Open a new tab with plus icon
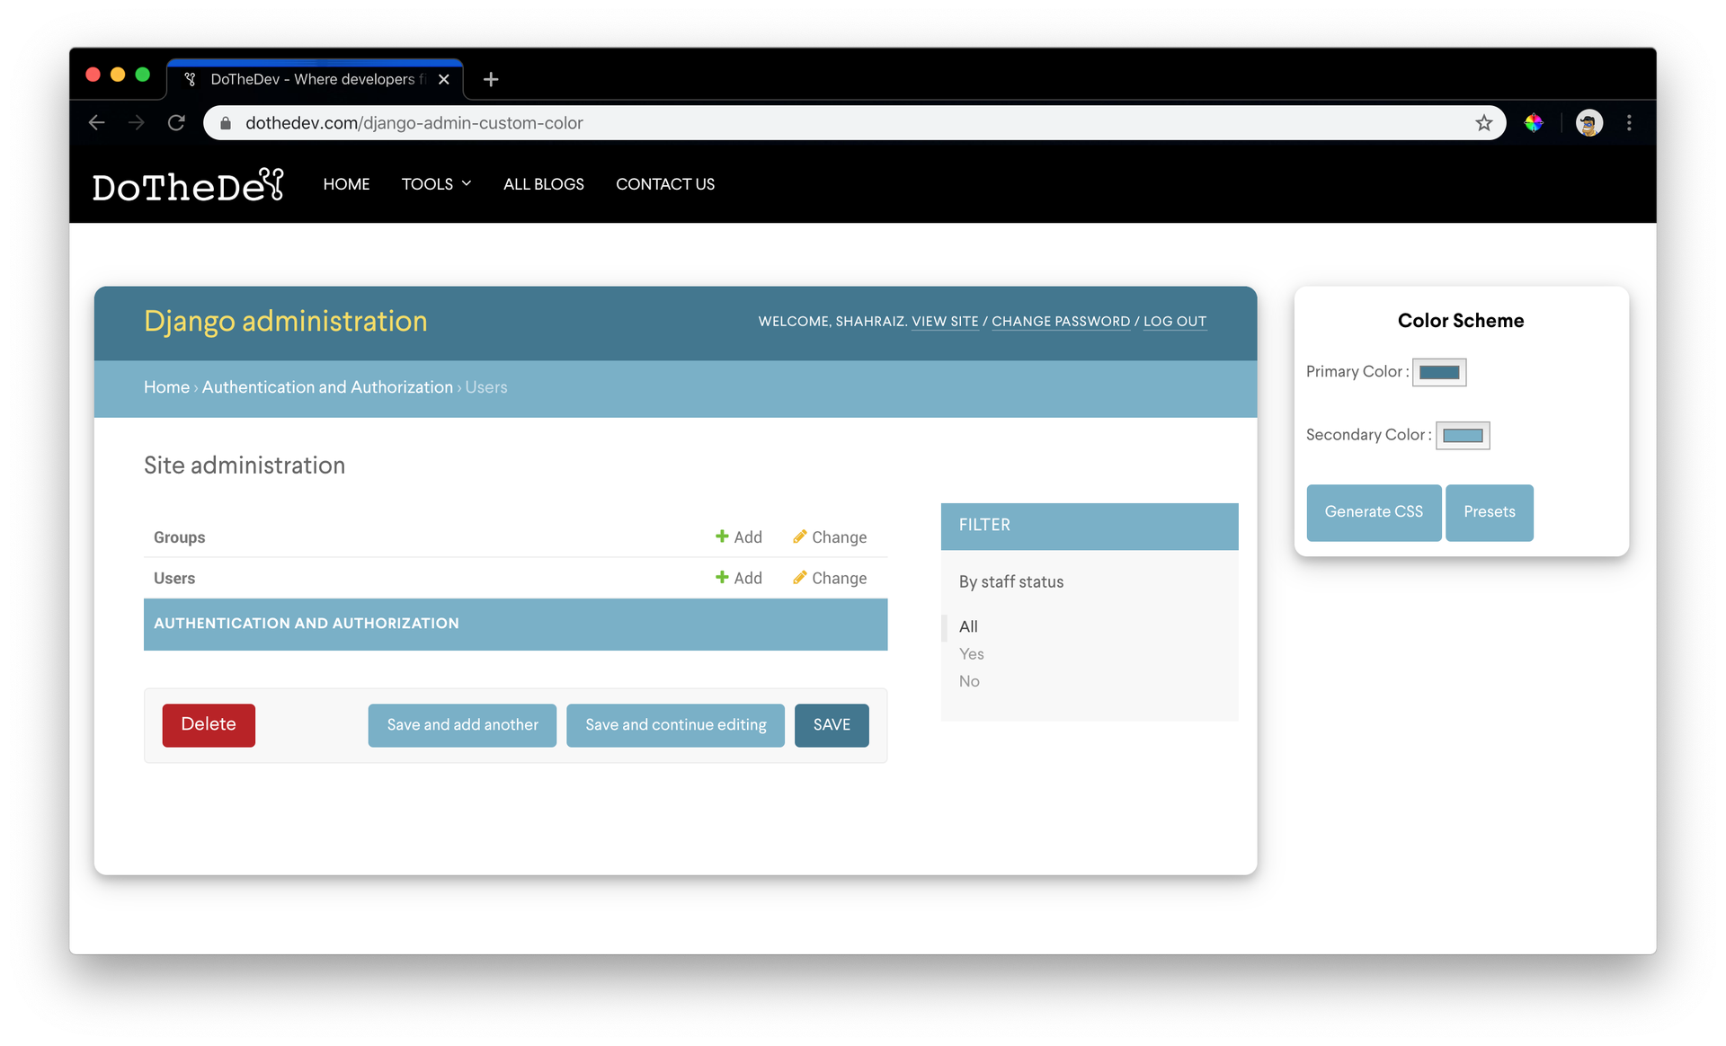This screenshot has height=1046, width=1726. coord(491,79)
